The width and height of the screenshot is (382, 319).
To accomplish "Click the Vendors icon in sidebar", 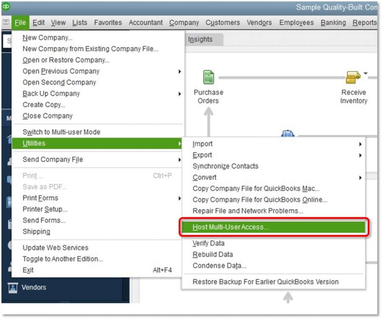I will 13,287.
